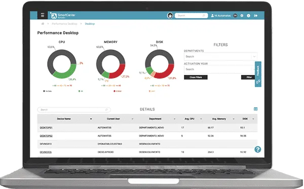
Task: Click the magnifier in the Details search
Action: pyautogui.click(x=106, y=109)
